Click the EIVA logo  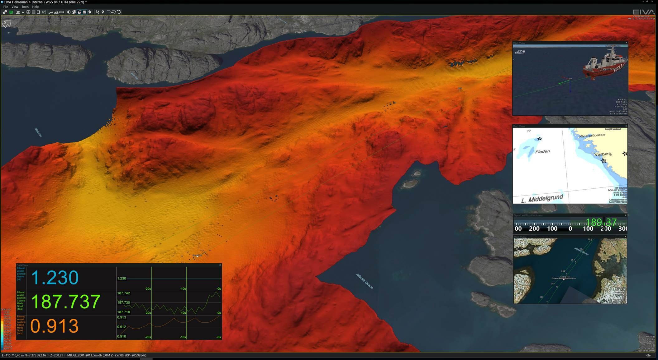pos(643,12)
